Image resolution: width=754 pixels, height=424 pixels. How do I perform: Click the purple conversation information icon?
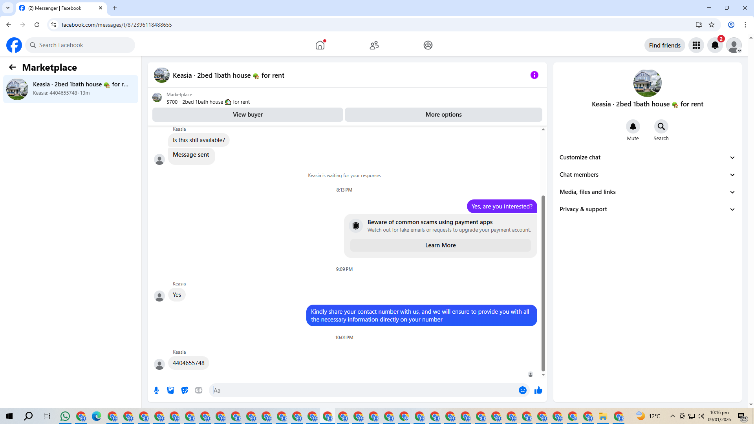click(x=534, y=75)
